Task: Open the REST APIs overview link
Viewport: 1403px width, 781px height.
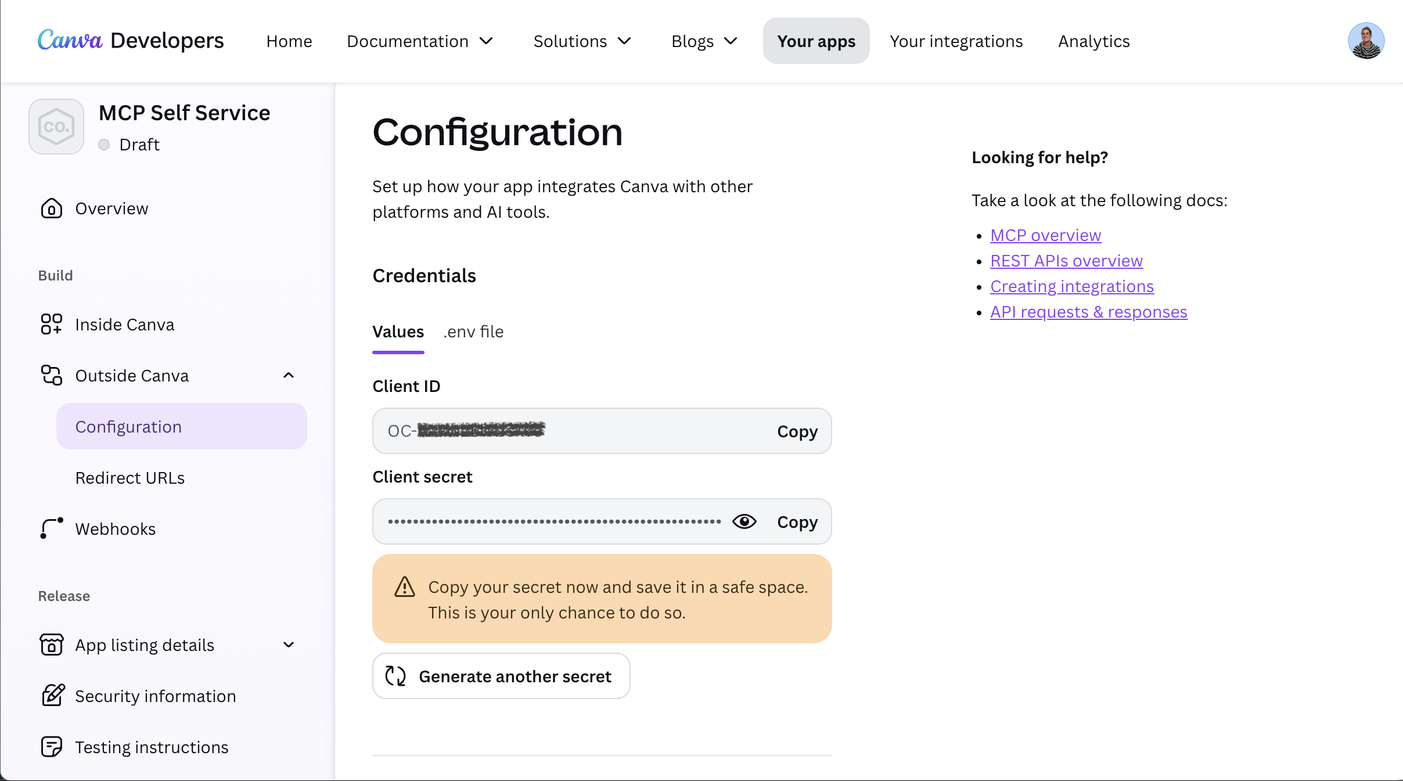Action: (x=1066, y=261)
